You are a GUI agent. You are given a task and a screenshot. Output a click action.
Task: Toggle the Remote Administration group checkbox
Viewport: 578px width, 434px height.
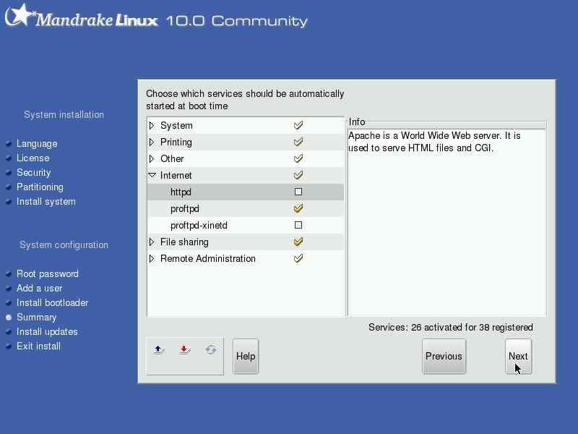click(298, 258)
